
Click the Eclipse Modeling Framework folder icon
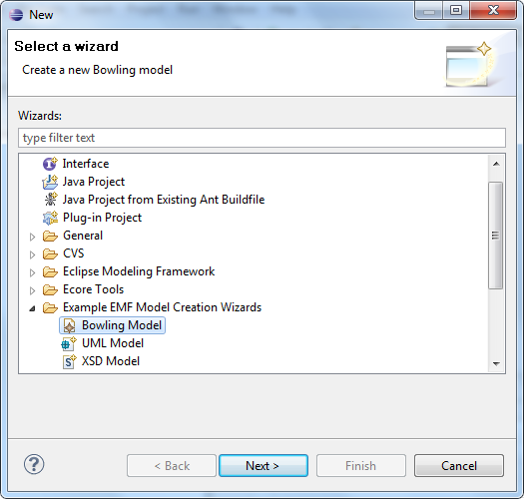(x=50, y=271)
